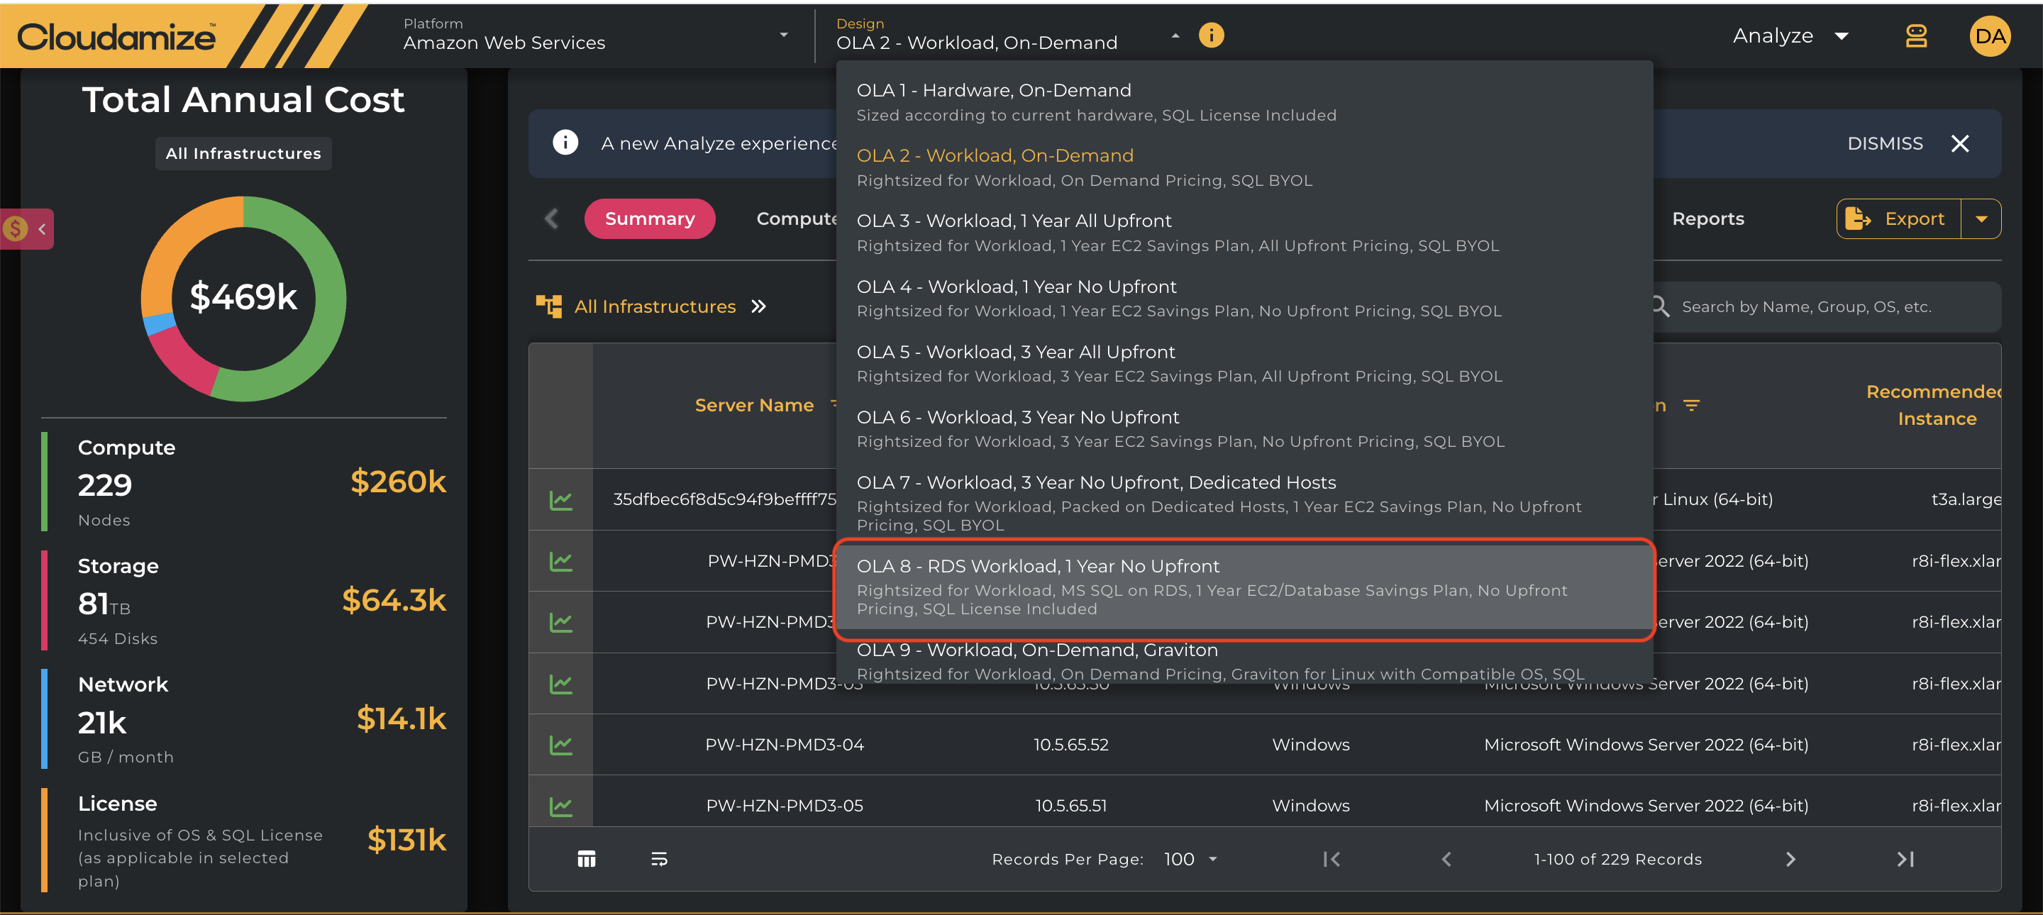Viewport: 2043px width, 915px height.
Task: Click the info icon in the banner
Action: (x=565, y=143)
